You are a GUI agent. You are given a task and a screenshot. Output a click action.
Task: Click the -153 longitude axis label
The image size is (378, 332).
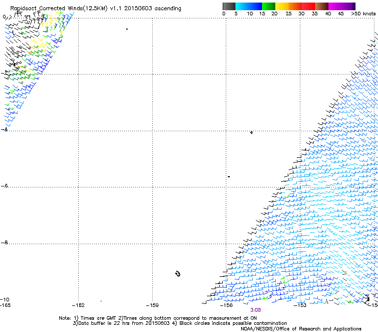click(x=300, y=305)
